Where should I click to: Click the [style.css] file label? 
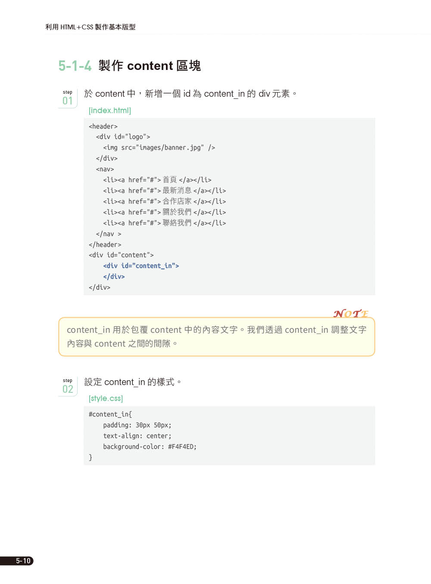click(x=106, y=398)
